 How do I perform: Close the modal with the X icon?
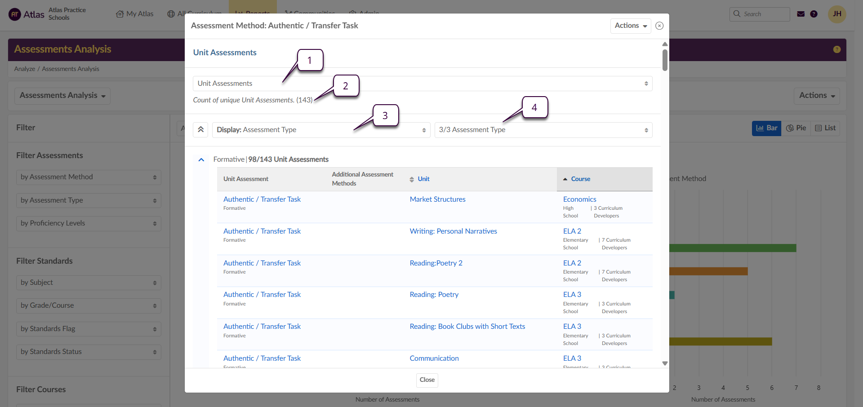(x=659, y=26)
